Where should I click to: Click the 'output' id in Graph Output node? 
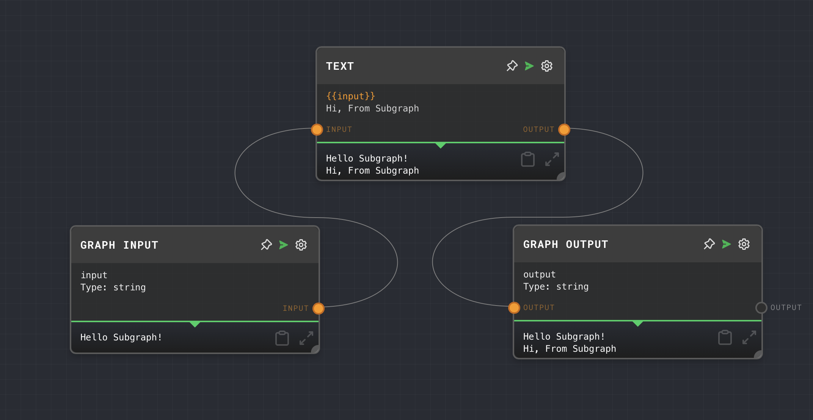[540, 274]
